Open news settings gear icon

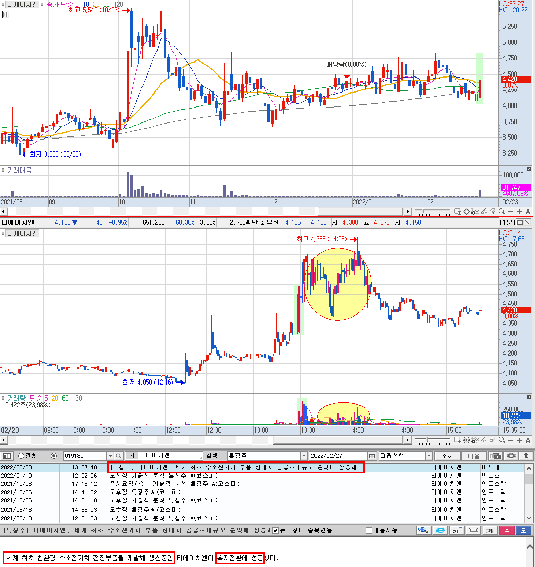click(x=511, y=456)
